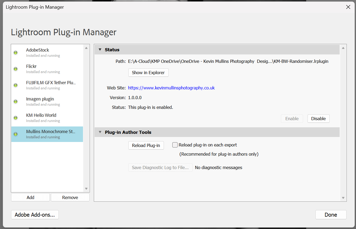Click the dialog close icon
The width and height of the screenshot is (356, 229).
point(348,7)
